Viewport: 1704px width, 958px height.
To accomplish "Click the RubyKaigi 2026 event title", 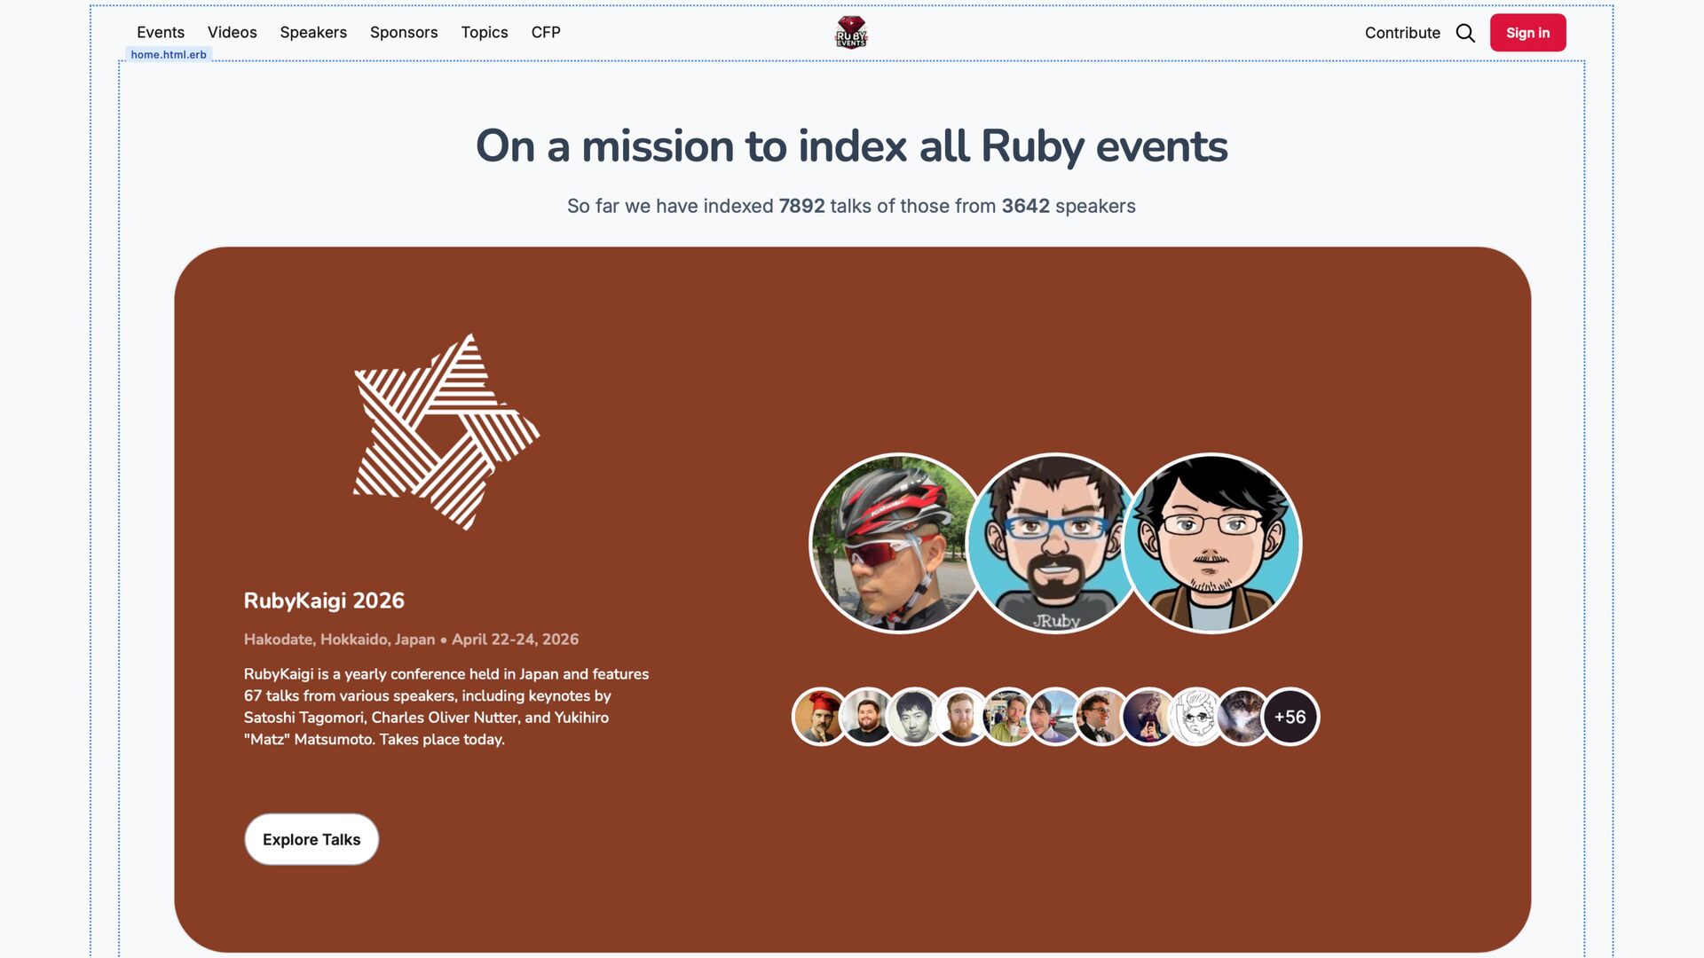I will 324,601.
